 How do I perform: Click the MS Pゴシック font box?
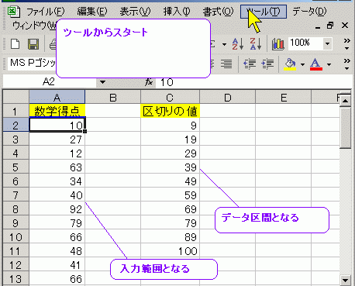pos(33,63)
